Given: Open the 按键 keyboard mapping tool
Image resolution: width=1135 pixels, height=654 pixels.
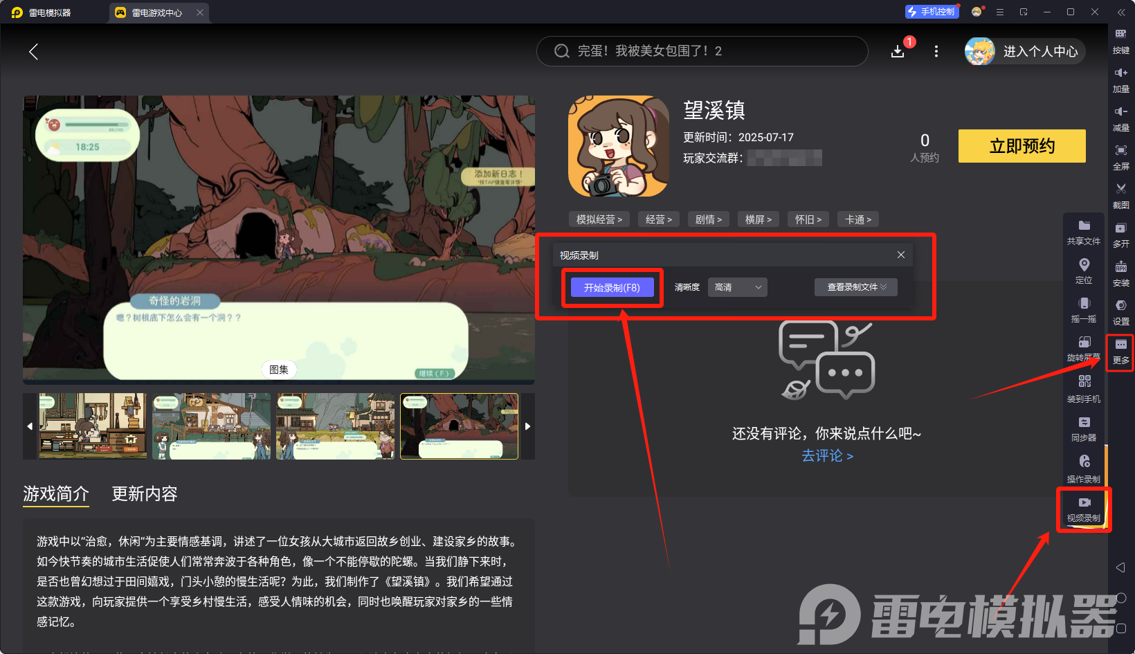Looking at the screenshot, I should [x=1121, y=42].
